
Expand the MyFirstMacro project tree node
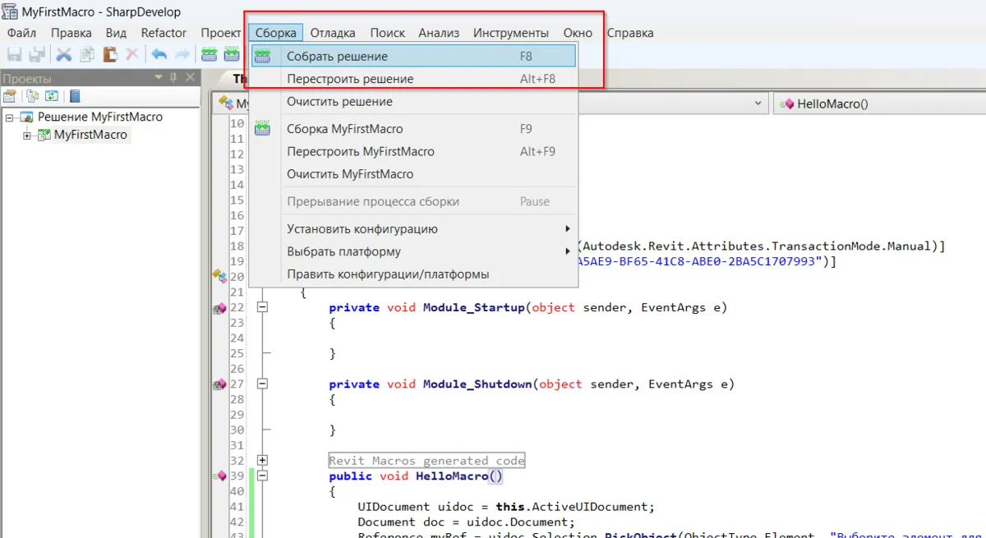click(27, 135)
